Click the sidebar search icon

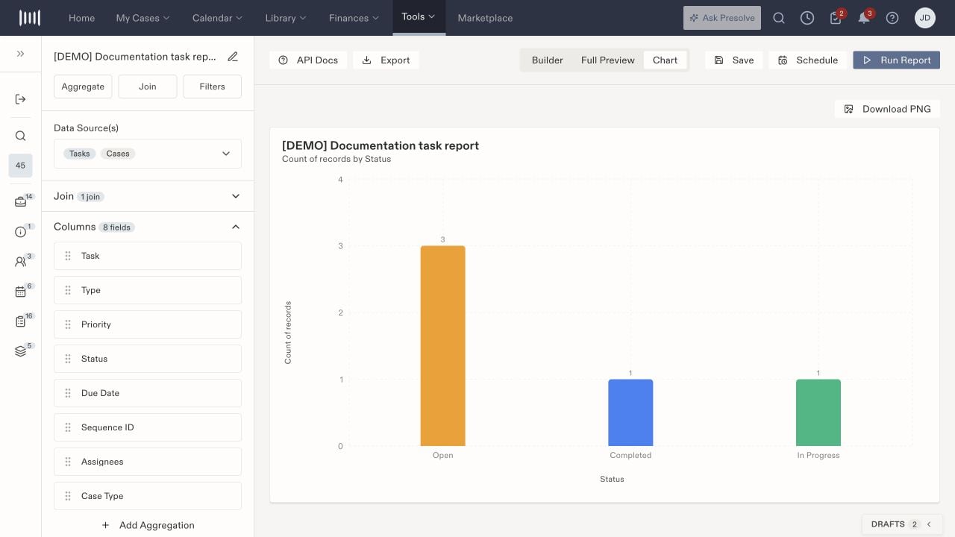pos(20,136)
